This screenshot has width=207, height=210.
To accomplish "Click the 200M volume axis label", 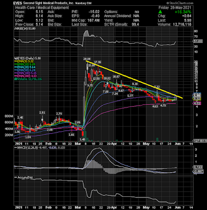I will click(9, 135).
